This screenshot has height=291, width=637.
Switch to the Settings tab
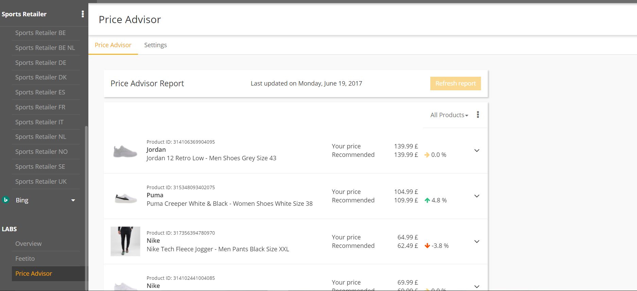click(x=155, y=45)
